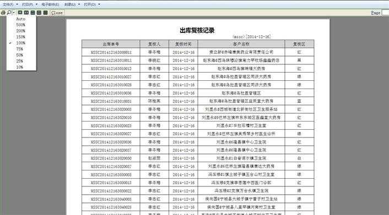Click order number MSSC201412163010036
The width and height of the screenshot is (389, 215).
[111, 93]
